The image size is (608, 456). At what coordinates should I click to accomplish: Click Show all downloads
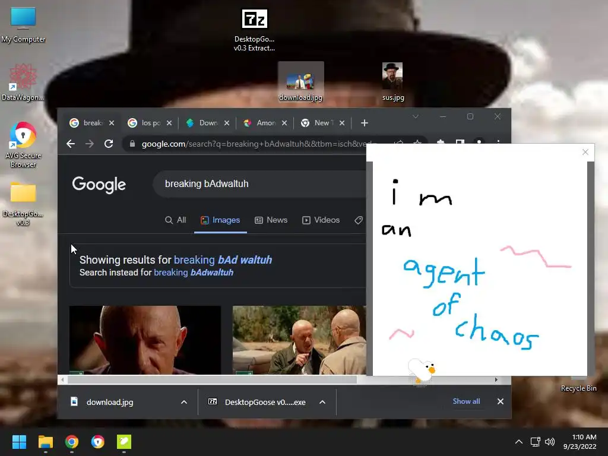[466, 401]
